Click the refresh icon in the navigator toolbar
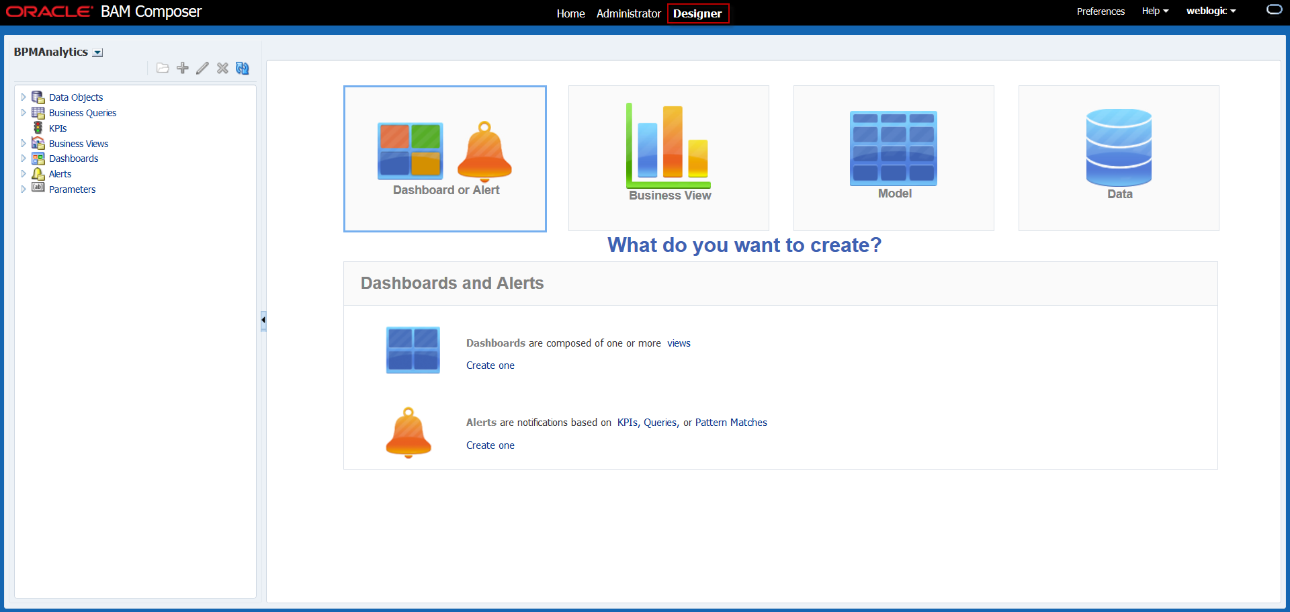This screenshot has width=1290, height=612. click(243, 68)
